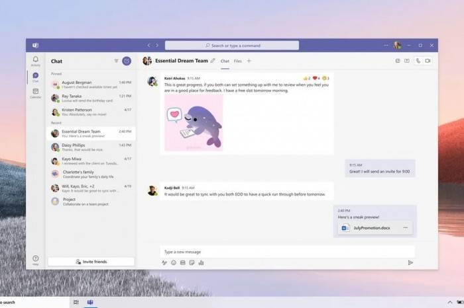Open the format text icon
The image size is (464, 308).
[164, 262]
